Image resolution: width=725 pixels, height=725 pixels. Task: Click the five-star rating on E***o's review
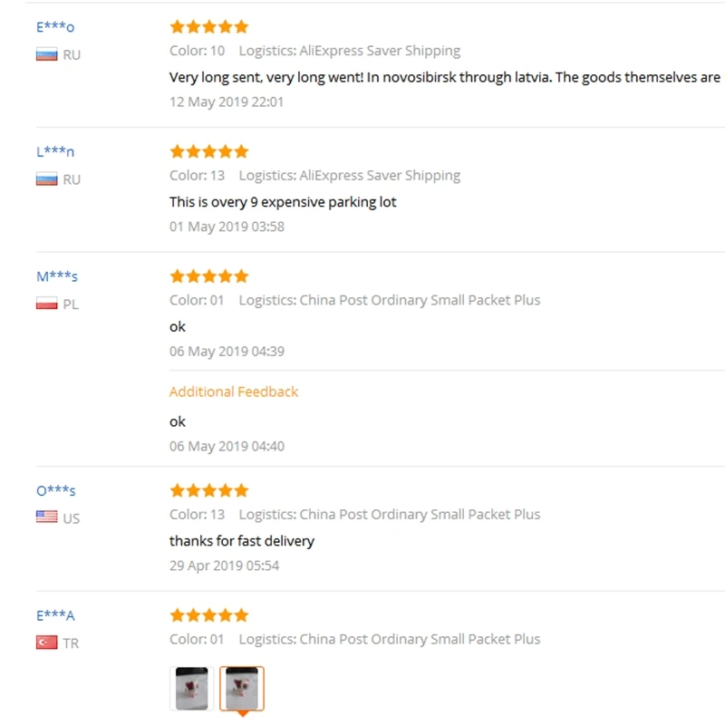(x=208, y=27)
